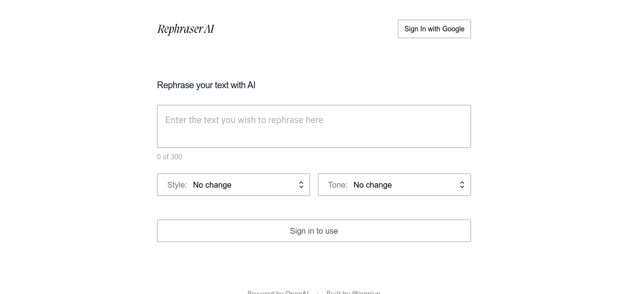The image size is (628, 294).
Task: Open the Tone dropdown
Action: tap(394, 185)
